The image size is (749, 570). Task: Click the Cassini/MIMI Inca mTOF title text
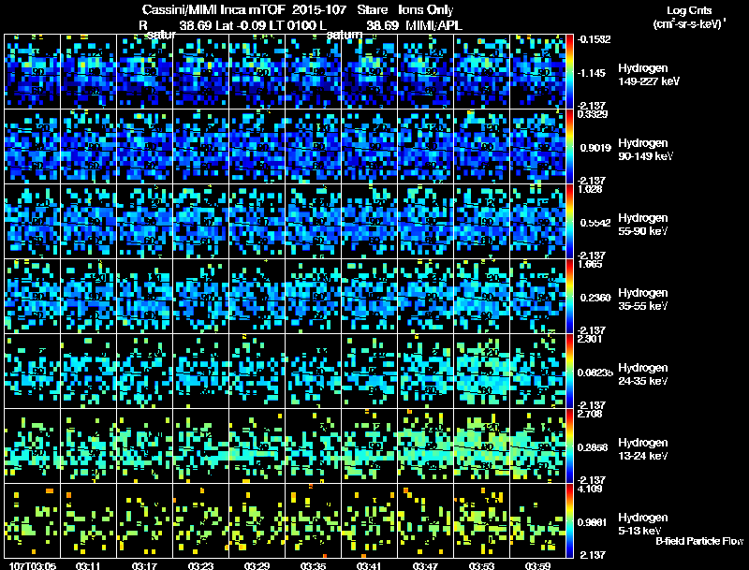213,9
